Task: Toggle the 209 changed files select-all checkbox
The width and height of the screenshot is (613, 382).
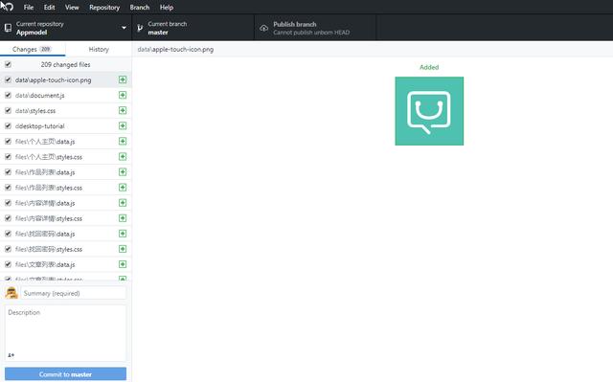Action: click(x=8, y=64)
